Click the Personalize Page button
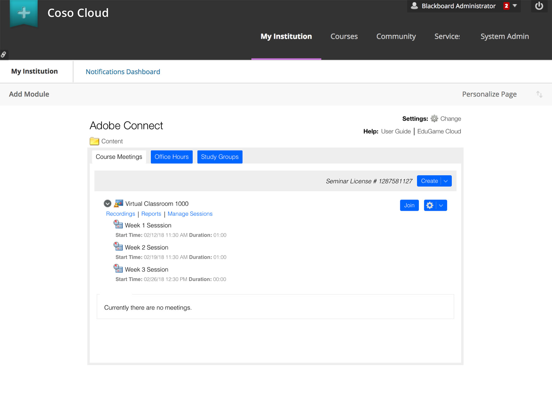 (489, 94)
